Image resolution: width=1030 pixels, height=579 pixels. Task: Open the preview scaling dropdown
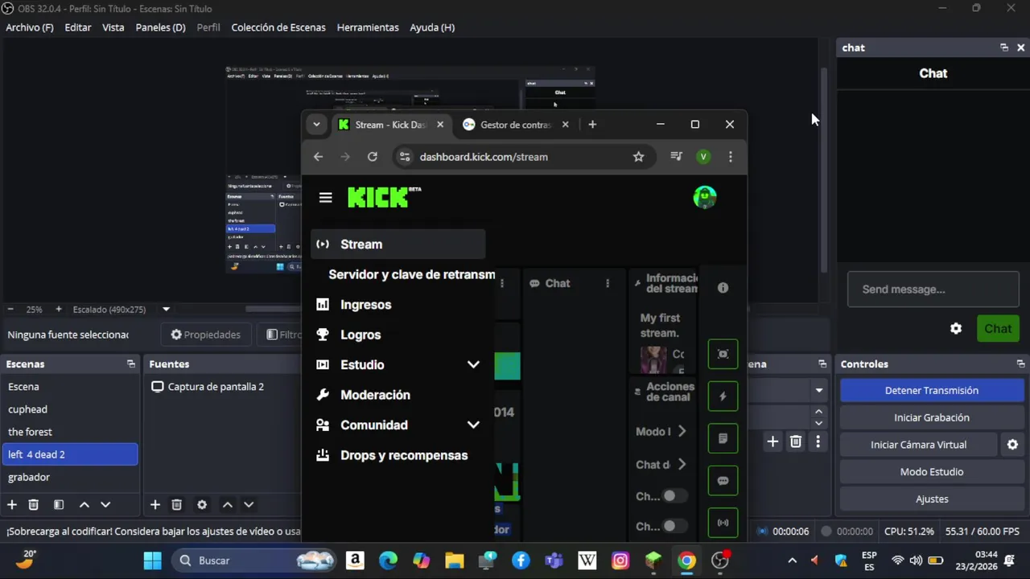166,309
